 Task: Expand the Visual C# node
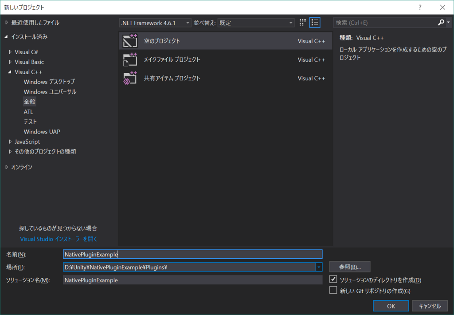tap(10, 52)
